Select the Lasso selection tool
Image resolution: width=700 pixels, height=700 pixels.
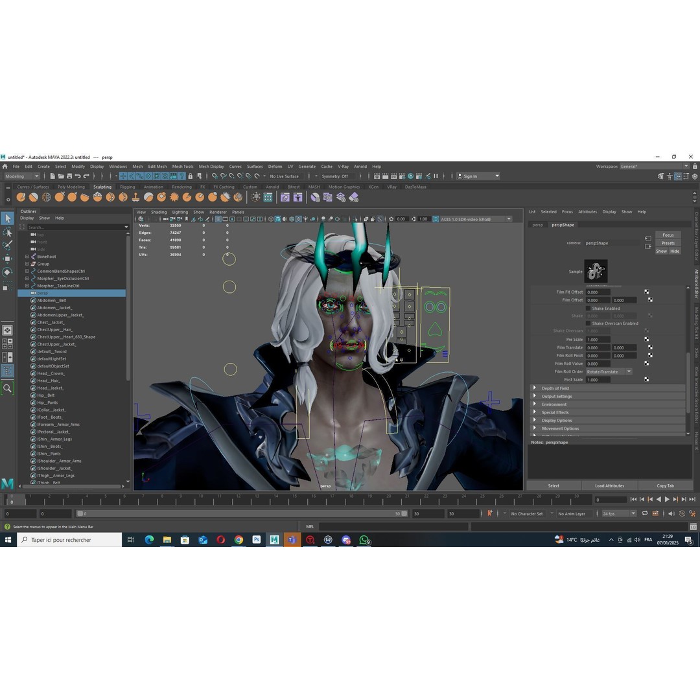coord(8,232)
